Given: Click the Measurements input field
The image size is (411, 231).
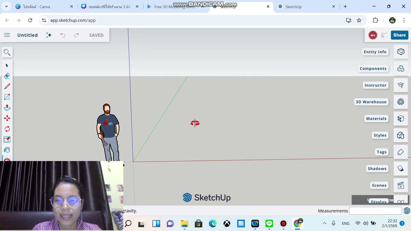Looking at the screenshot, I should [x=375, y=211].
